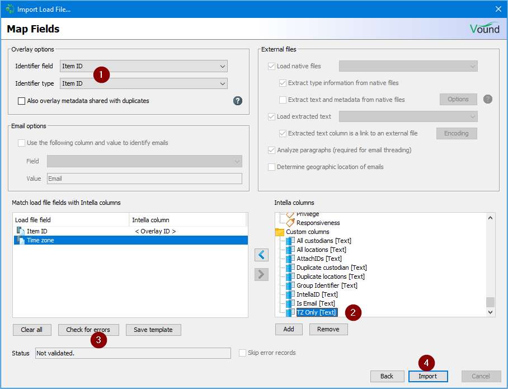Click the overlay metadata help question icon

click(x=237, y=101)
